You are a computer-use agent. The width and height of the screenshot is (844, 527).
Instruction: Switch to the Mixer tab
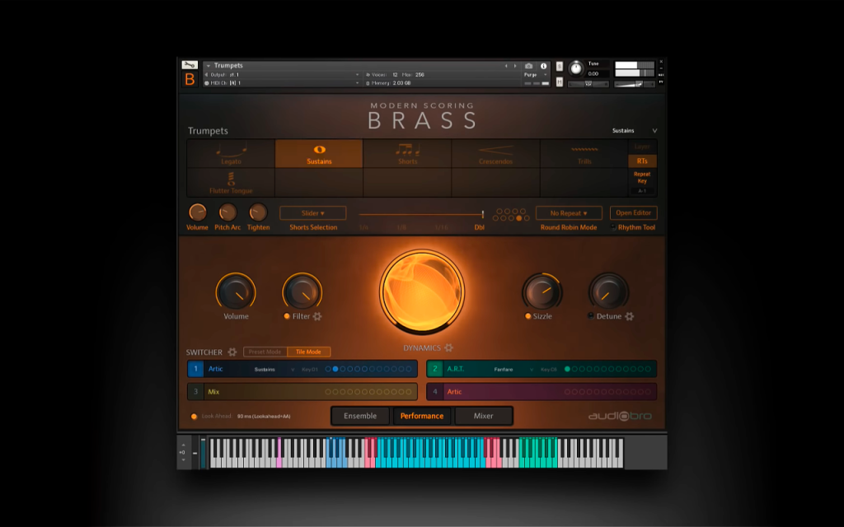pyautogui.click(x=483, y=416)
